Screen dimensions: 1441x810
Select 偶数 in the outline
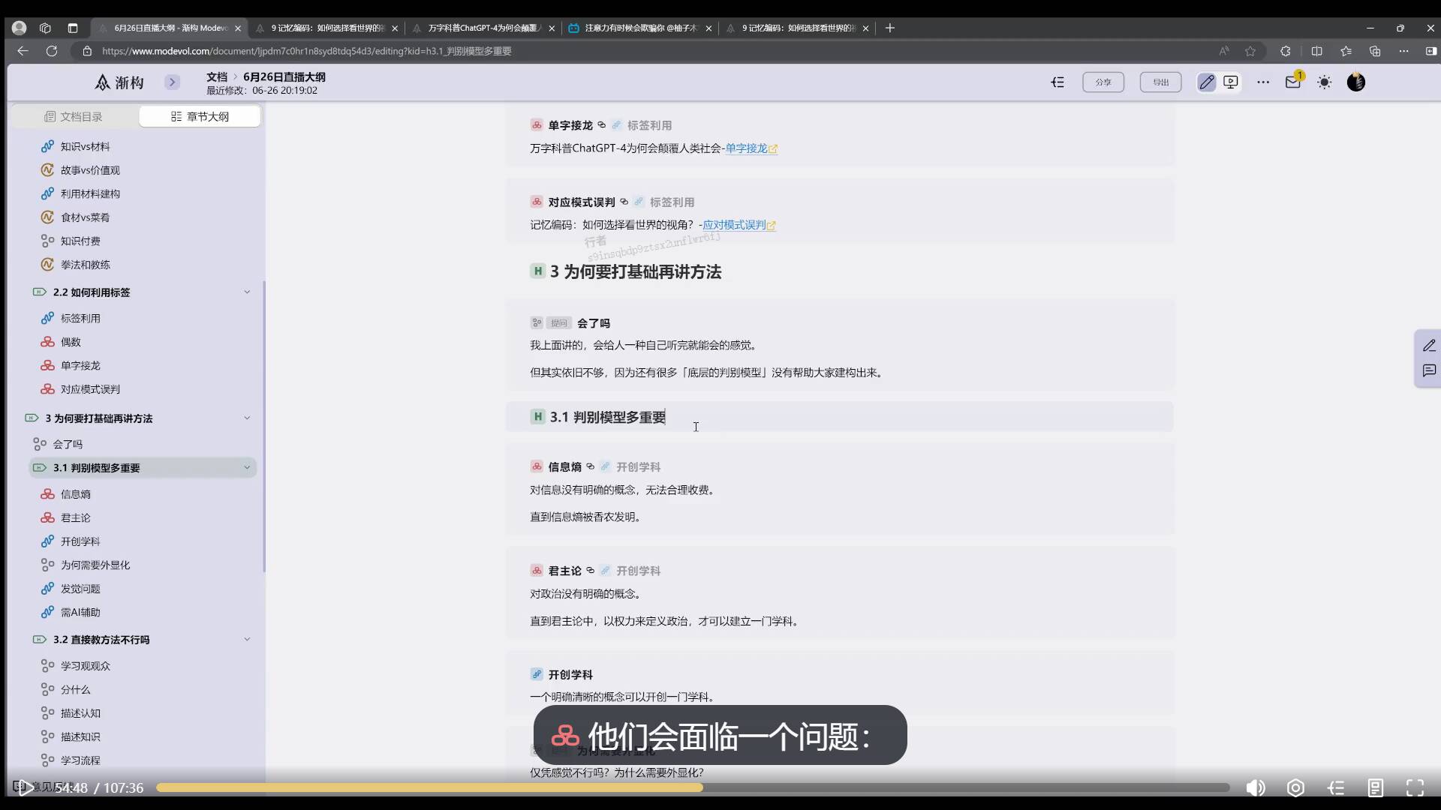71,342
